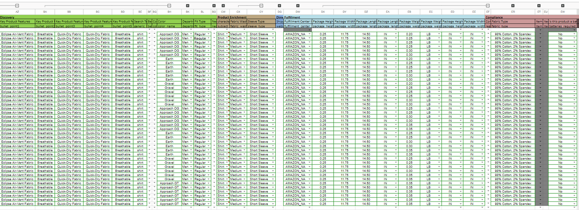The height and width of the screenshot is (210, 579).
Task: Select the Sleeve Type header cell
Action: [x=261, y=22]
